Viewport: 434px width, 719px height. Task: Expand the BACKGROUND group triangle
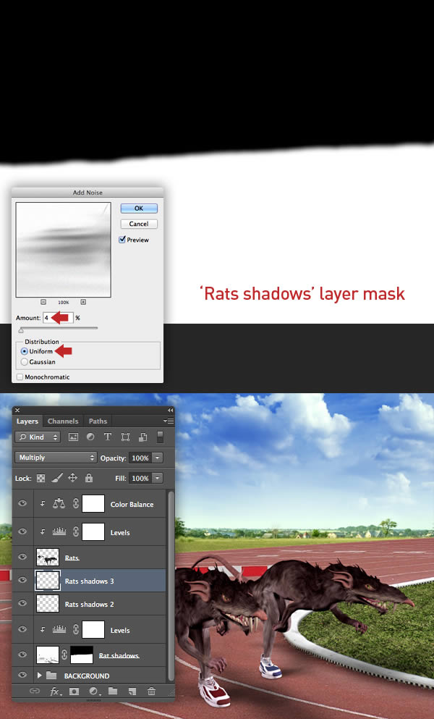tap(39, 676)
